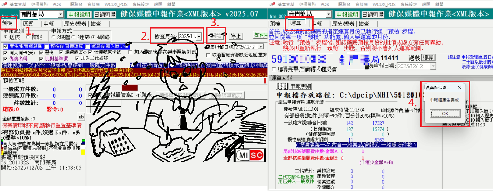The height and width of the screenshot is (191, 493).
Task: Open 資料庫 menu in right window
Action: [362, 4]
